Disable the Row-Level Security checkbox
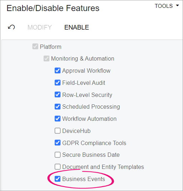Image resolution: width=183 pixels, height=191 pixels. pyautogui.click(x=58, y=95)
